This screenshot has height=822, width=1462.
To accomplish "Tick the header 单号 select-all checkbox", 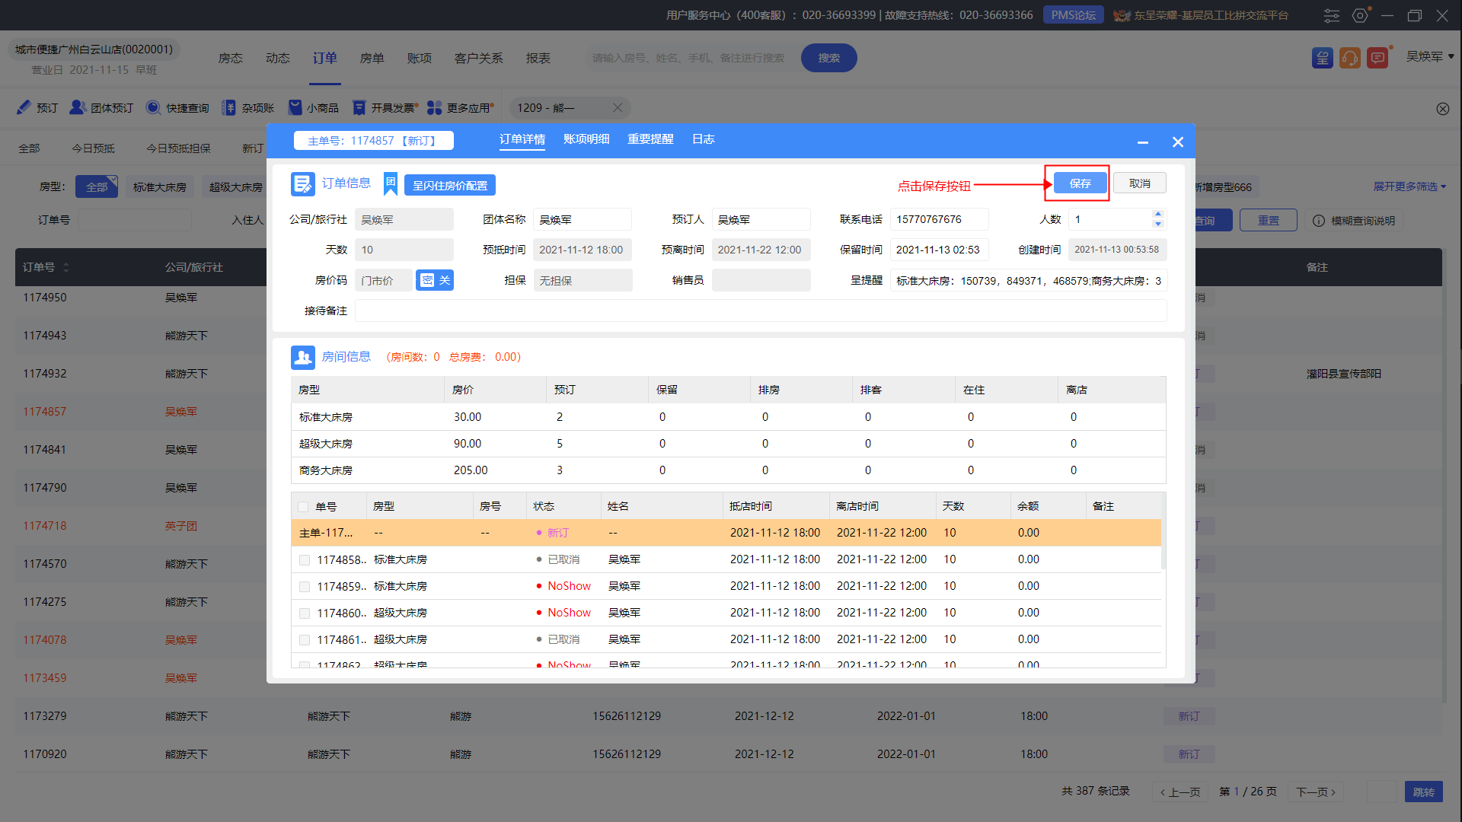I will pyautogui.click(x=303, y=507).
